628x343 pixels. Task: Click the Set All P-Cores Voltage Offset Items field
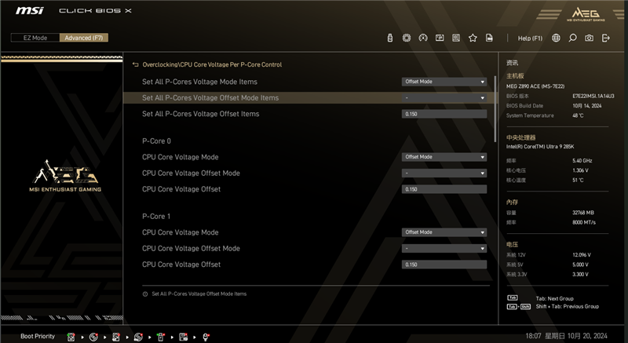pyautogui.click(x=444, y=114)
